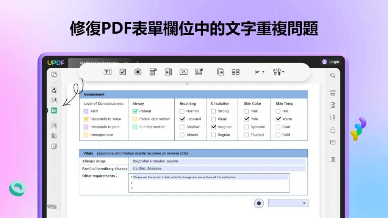Screen dimensions: 388x218
Task: Select the Check Box form tool
Action: 123,72
